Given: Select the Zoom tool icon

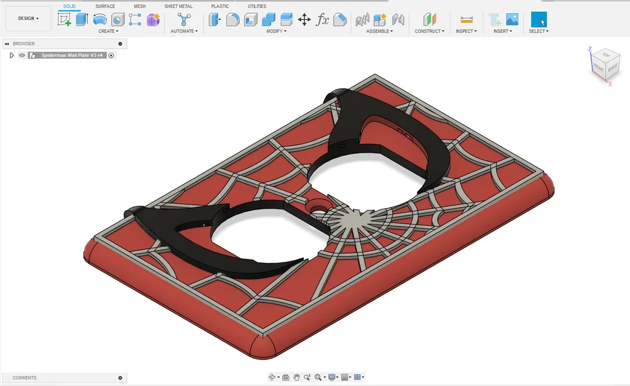Looking at the screenshot, I should click(307, 377).
